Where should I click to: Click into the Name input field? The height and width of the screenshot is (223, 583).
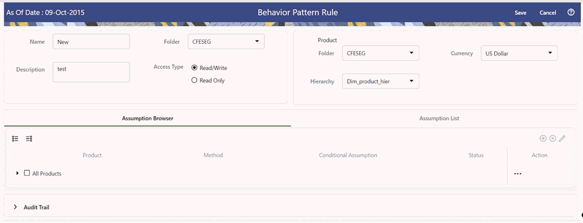(91, 42)
